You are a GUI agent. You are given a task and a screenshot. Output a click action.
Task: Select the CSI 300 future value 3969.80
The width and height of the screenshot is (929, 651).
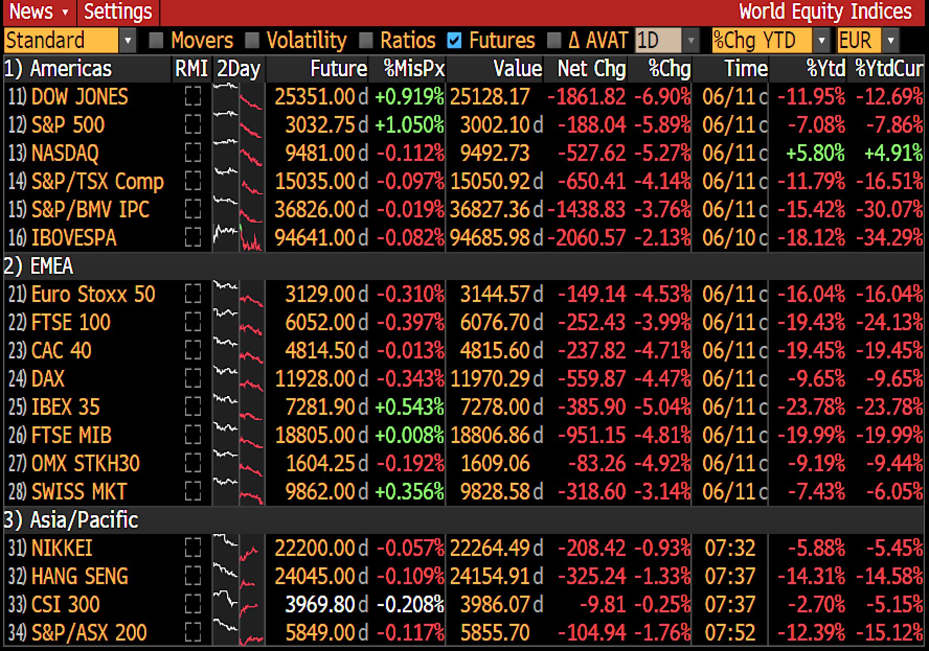(320, 605)
